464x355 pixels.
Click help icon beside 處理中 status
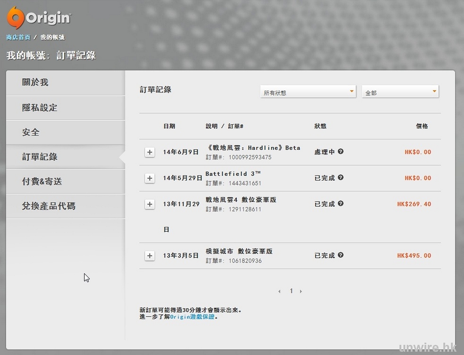point(341,152)
